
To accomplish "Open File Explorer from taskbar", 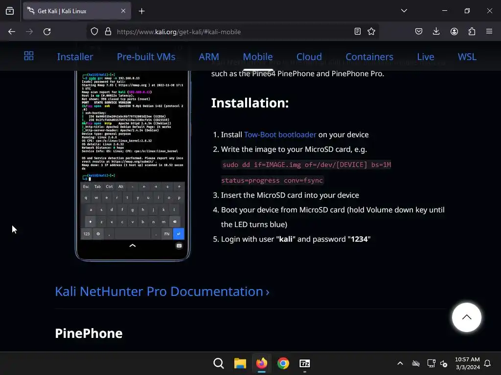I will tap(240, 363).
